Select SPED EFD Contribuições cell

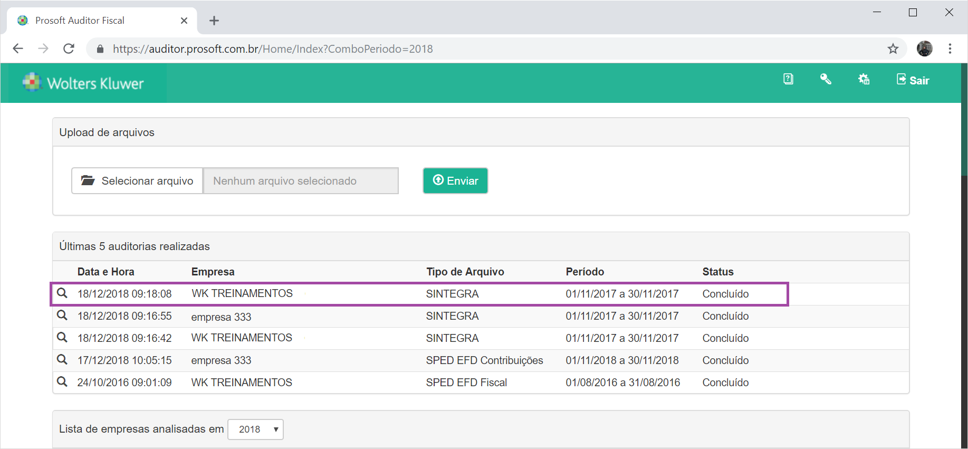485,360
